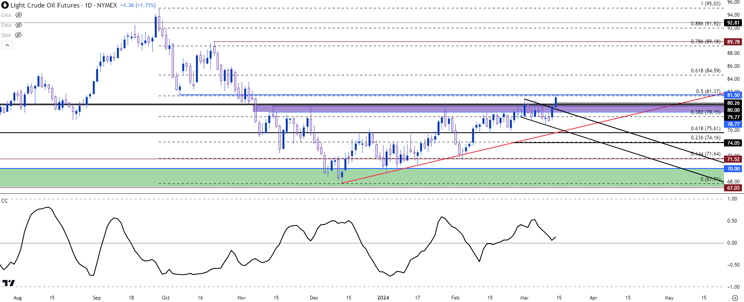Select the SMA legend label
744x302 pixels.
pos(6,35)
